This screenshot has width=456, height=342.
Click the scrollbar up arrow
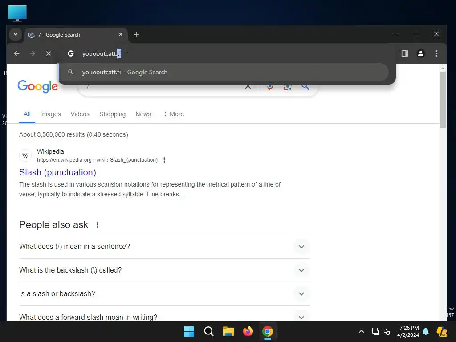pyautogui.click(x=443, y=68)
